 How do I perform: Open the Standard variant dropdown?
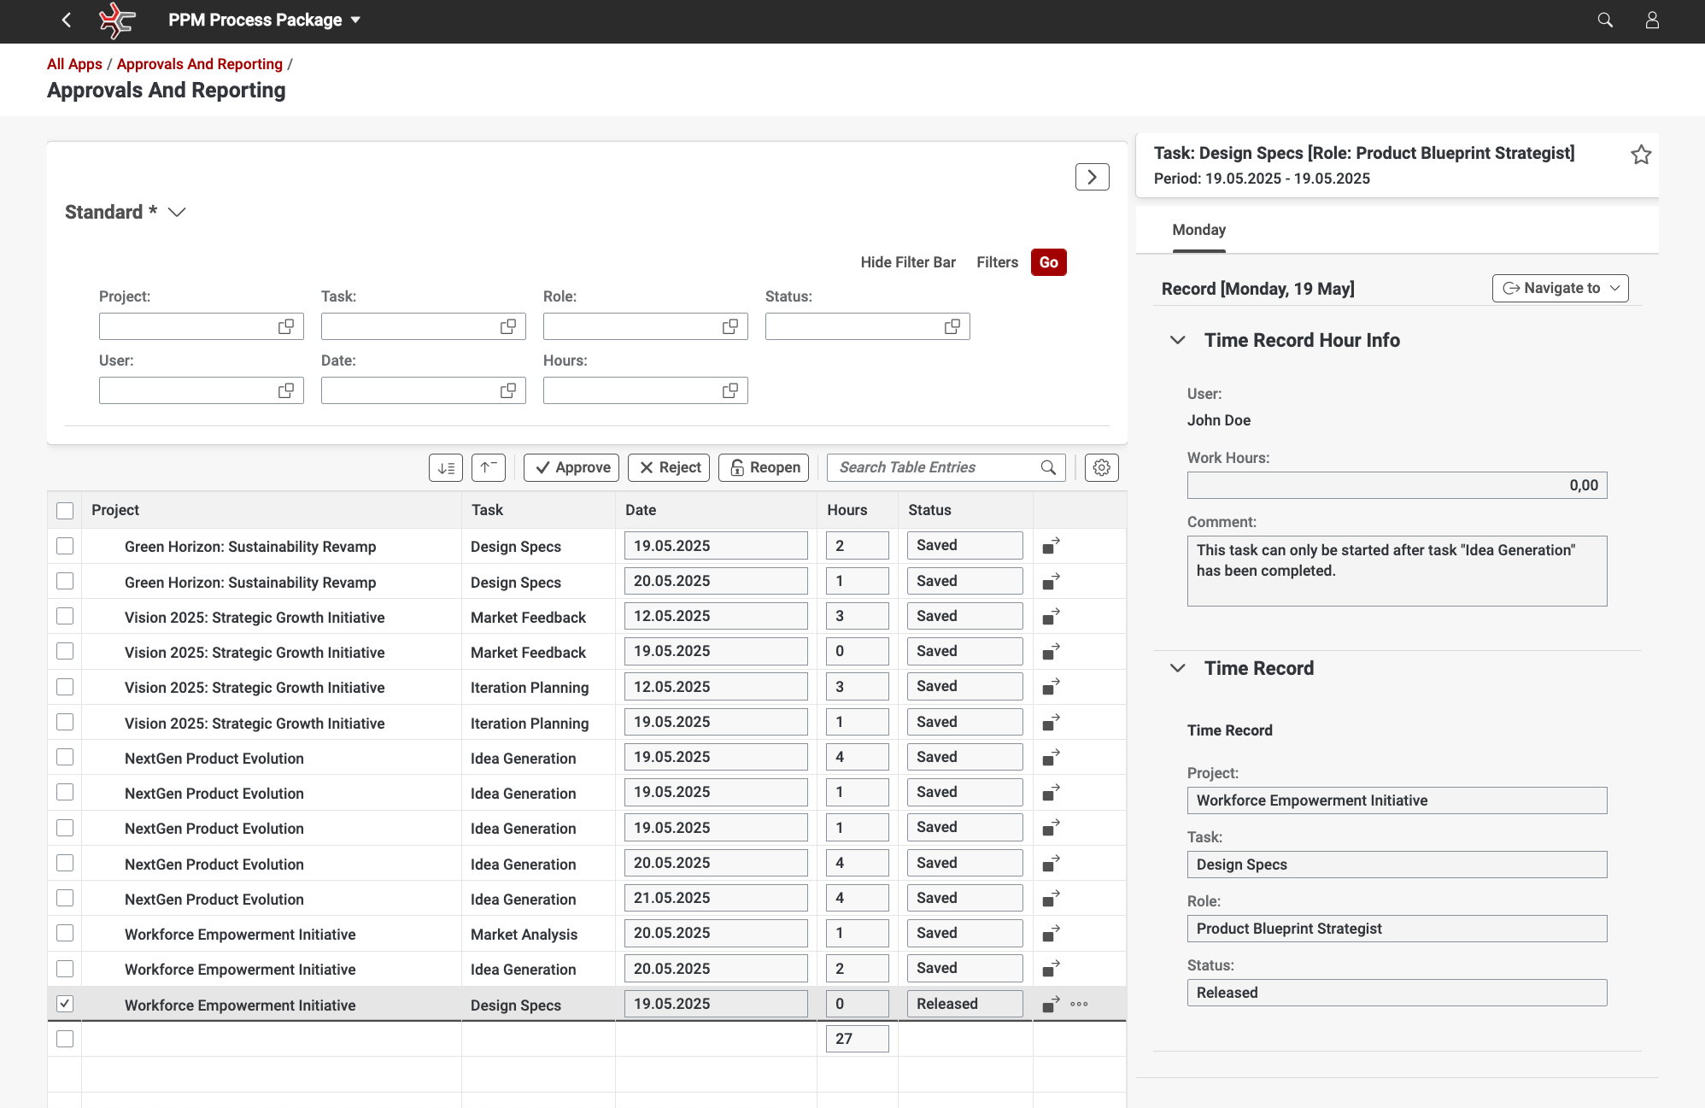pyautogui.click(x=177, y=212)
